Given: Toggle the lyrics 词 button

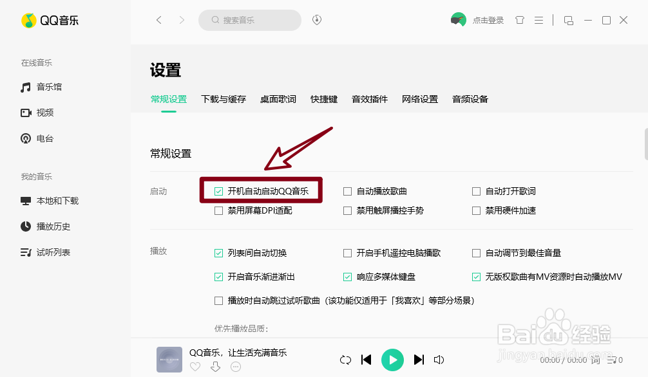Looking at the screenshot, I should [x=595, y=360].
